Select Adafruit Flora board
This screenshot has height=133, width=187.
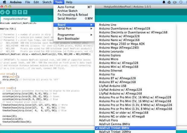pos(135,120)
